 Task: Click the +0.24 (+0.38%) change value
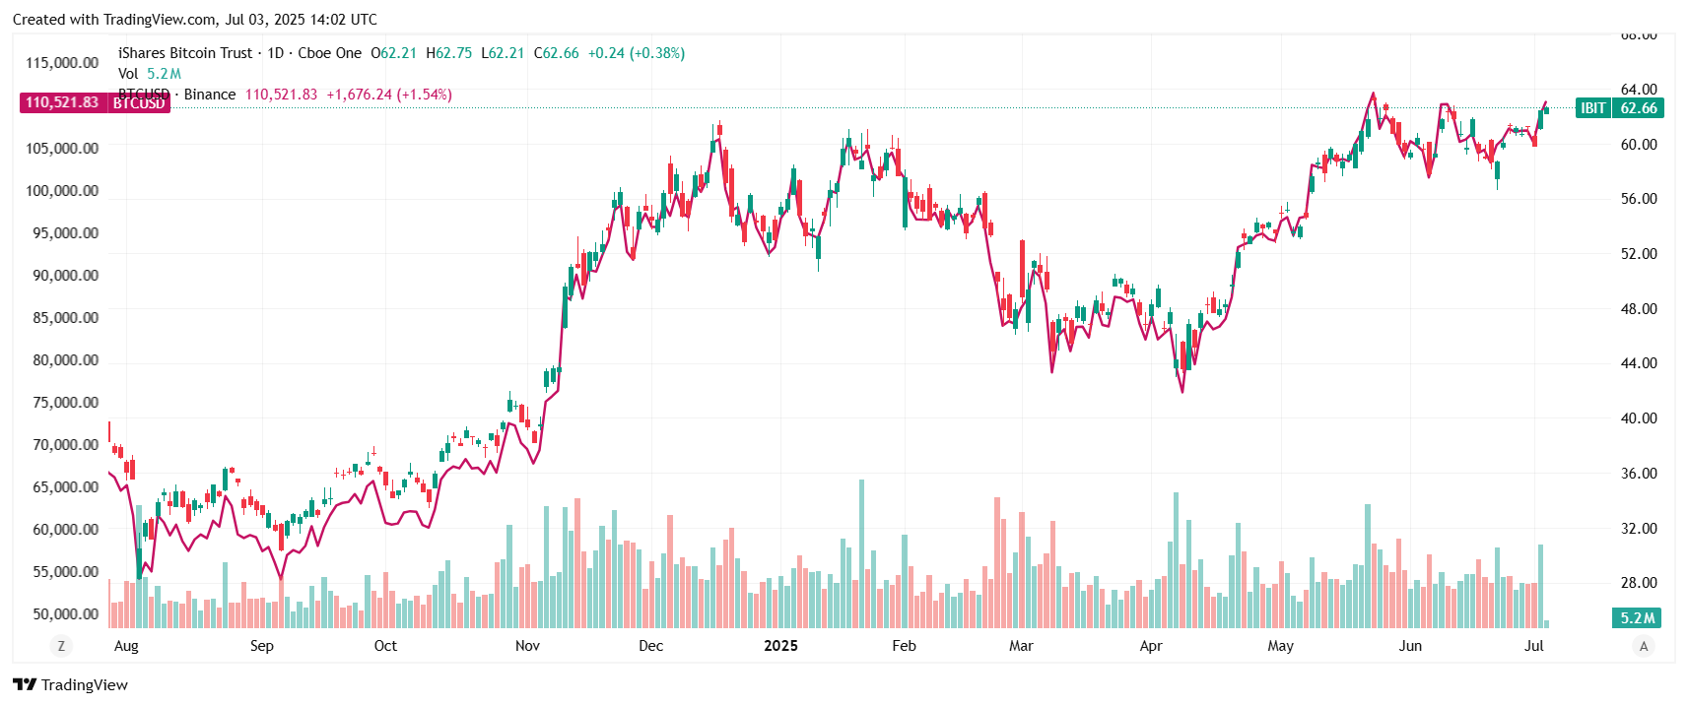click(636, 53)
